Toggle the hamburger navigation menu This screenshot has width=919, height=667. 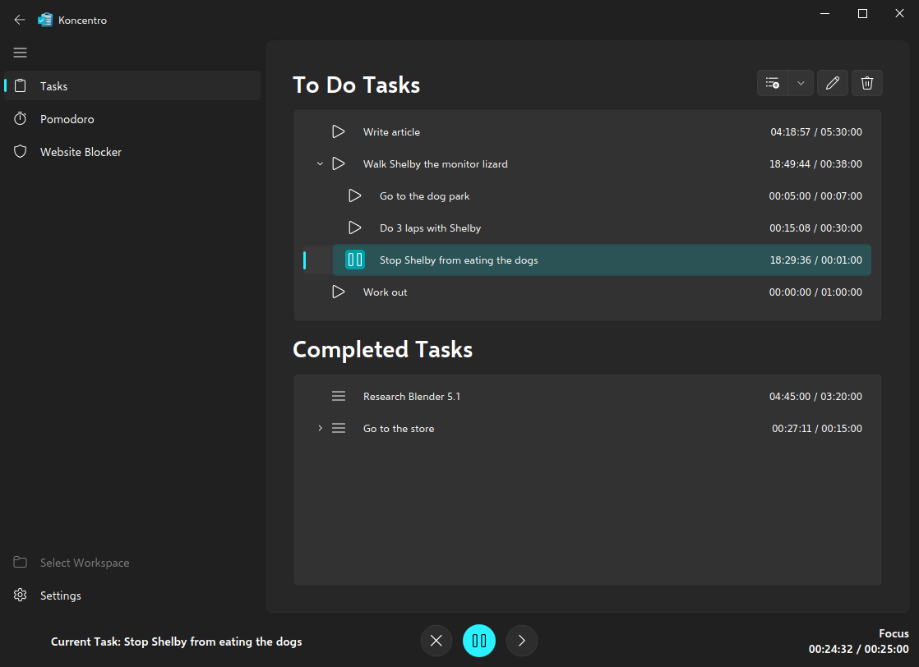coord(21,53)
